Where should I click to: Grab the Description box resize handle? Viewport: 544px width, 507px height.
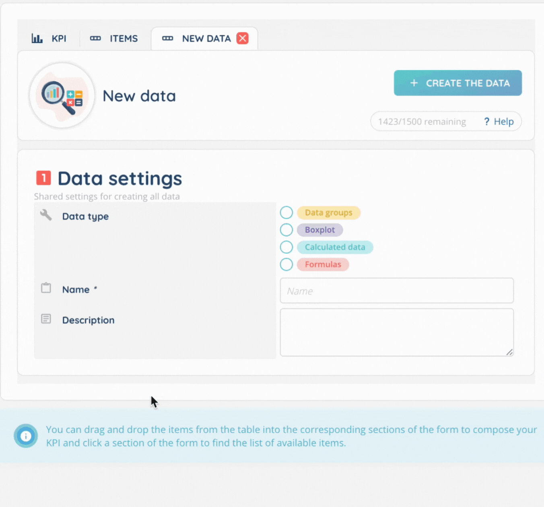pyautogui.click(x=509, y=352)
